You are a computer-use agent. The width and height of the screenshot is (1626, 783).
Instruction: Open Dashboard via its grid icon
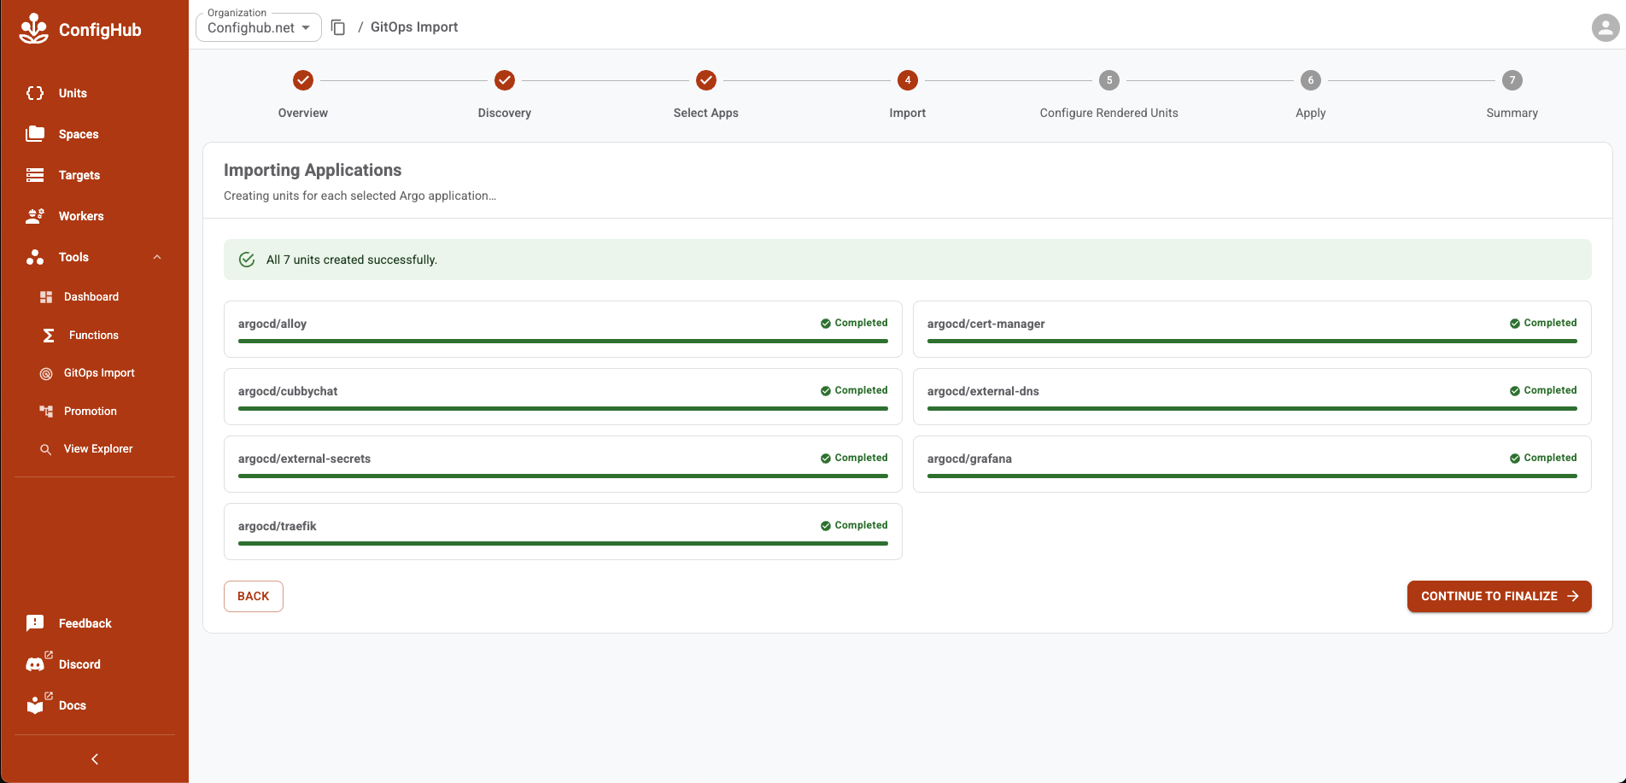pyautogui.click(x=46, y=297)
